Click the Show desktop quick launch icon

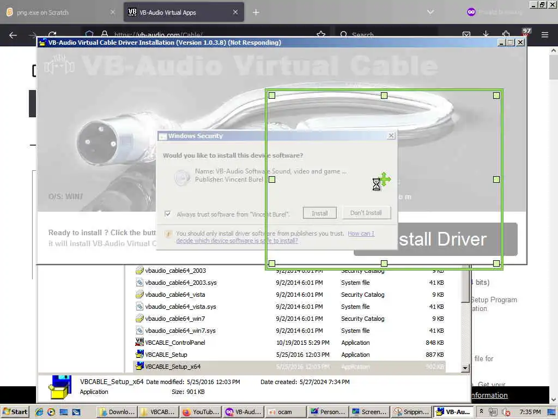[x=64, y=412]
